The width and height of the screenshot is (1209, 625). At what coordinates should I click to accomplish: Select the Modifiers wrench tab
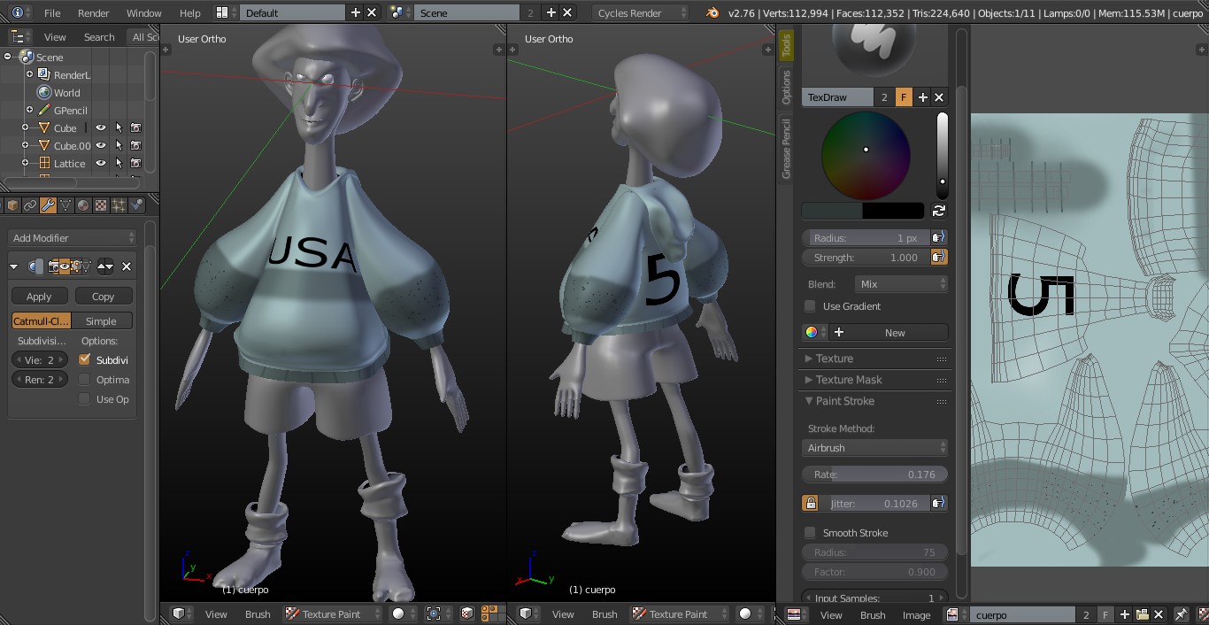pyautogui.click(x=48, y=205)
